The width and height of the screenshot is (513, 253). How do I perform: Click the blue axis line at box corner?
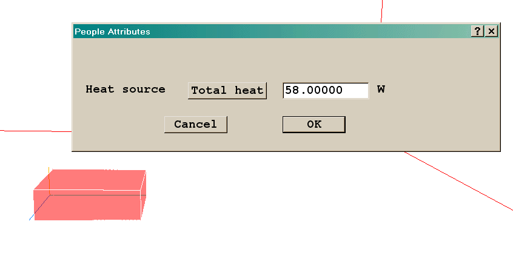pos(32,217)
